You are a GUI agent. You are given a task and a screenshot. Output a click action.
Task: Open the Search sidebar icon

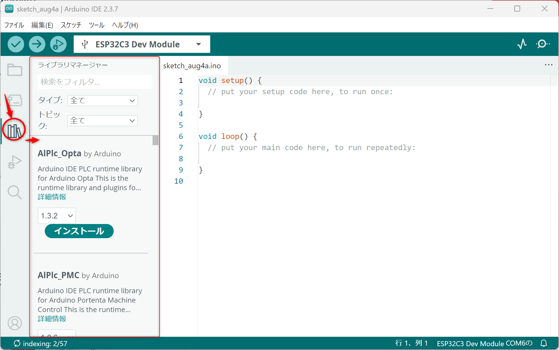tap(15, 193)
